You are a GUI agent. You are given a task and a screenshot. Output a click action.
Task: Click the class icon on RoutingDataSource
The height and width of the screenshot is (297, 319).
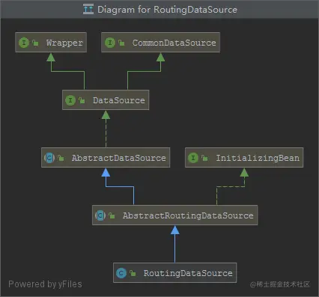tap(121, 273)
